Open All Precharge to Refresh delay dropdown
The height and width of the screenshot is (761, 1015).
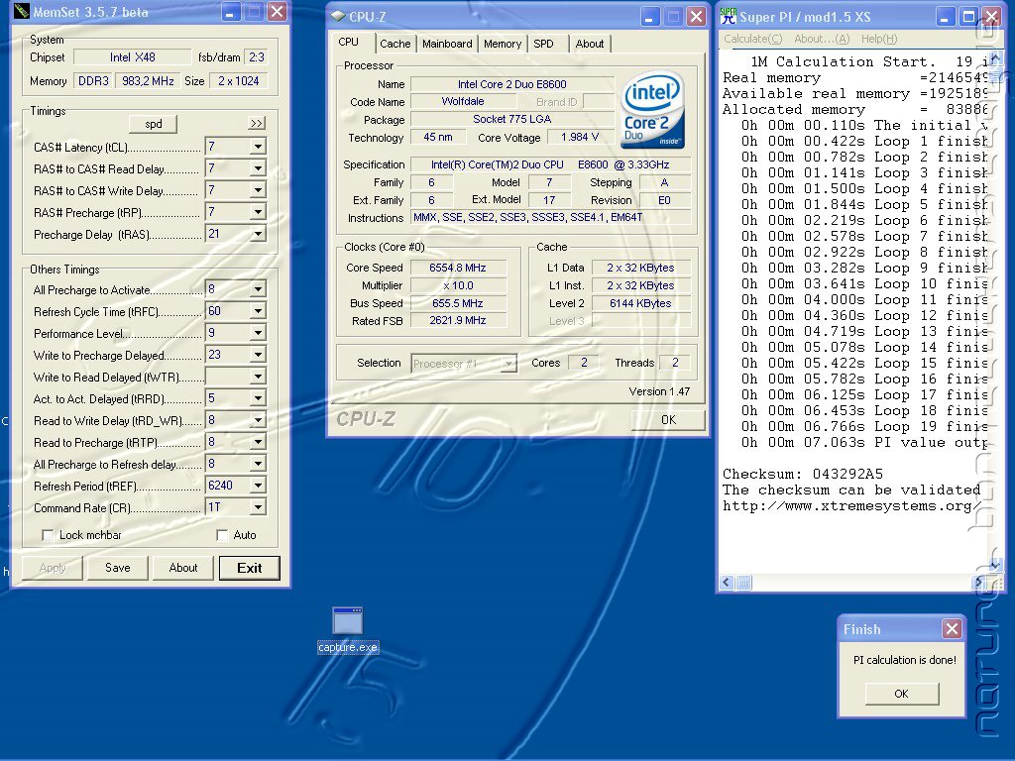[258, 464]
